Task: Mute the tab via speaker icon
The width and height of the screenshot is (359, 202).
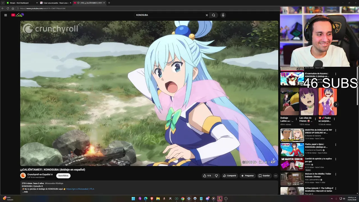Action: coord(78,3)
